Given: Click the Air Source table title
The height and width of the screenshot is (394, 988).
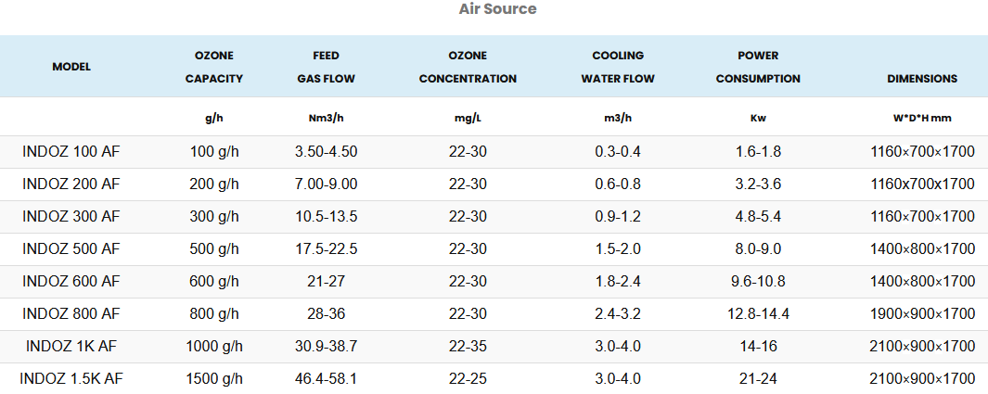Looking at the screenshot, I should pyautogui.click(x=497, y=9).
